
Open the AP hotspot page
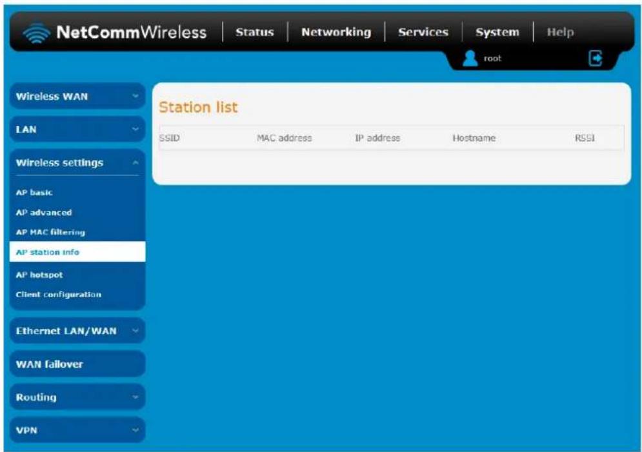click(x=39, y=275)
